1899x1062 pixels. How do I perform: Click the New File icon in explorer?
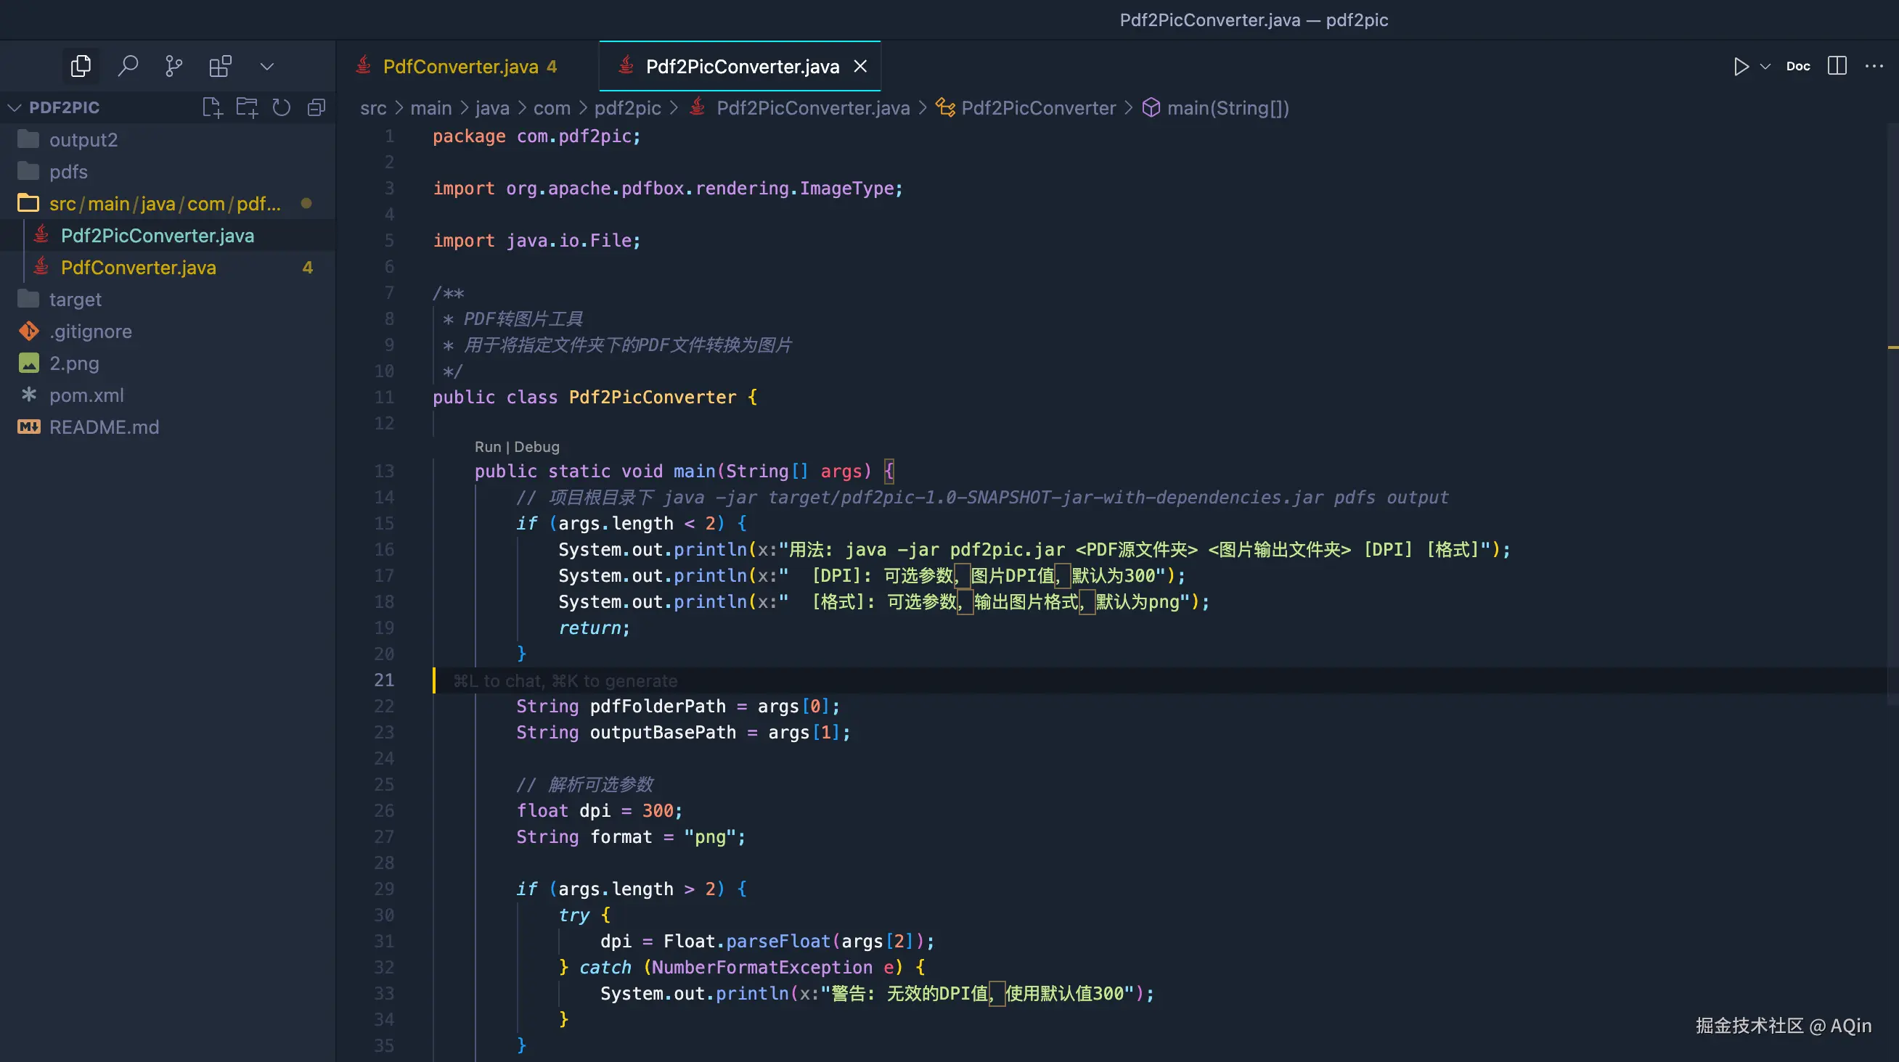point(211,107)
